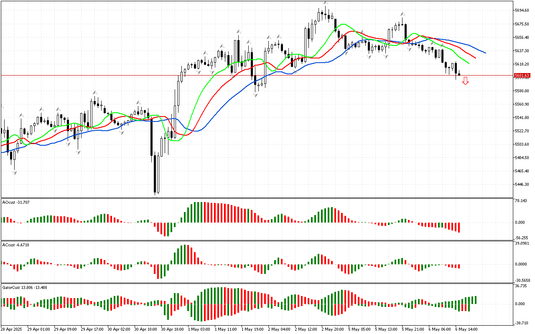Image resolution: width=535 pixels, height=334 pixels.
Task: Click the down fractal under the 28 Apr low candle
Action: tap(15, 172)
